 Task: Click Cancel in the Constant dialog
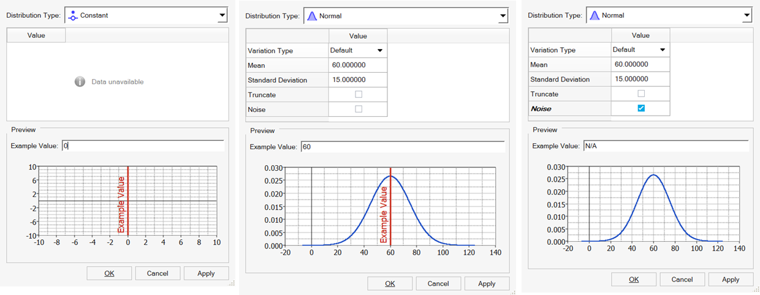(x=158, y=274)
